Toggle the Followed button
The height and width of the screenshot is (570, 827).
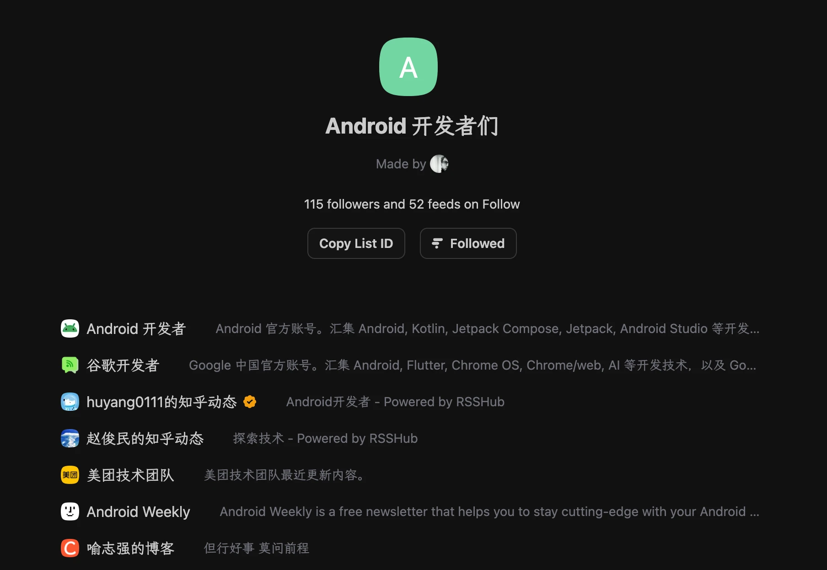click(x=468, y=243)
